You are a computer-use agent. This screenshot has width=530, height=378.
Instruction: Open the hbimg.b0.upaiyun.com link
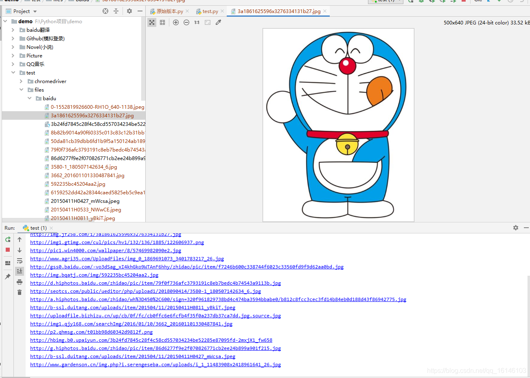tap(151, 340)
